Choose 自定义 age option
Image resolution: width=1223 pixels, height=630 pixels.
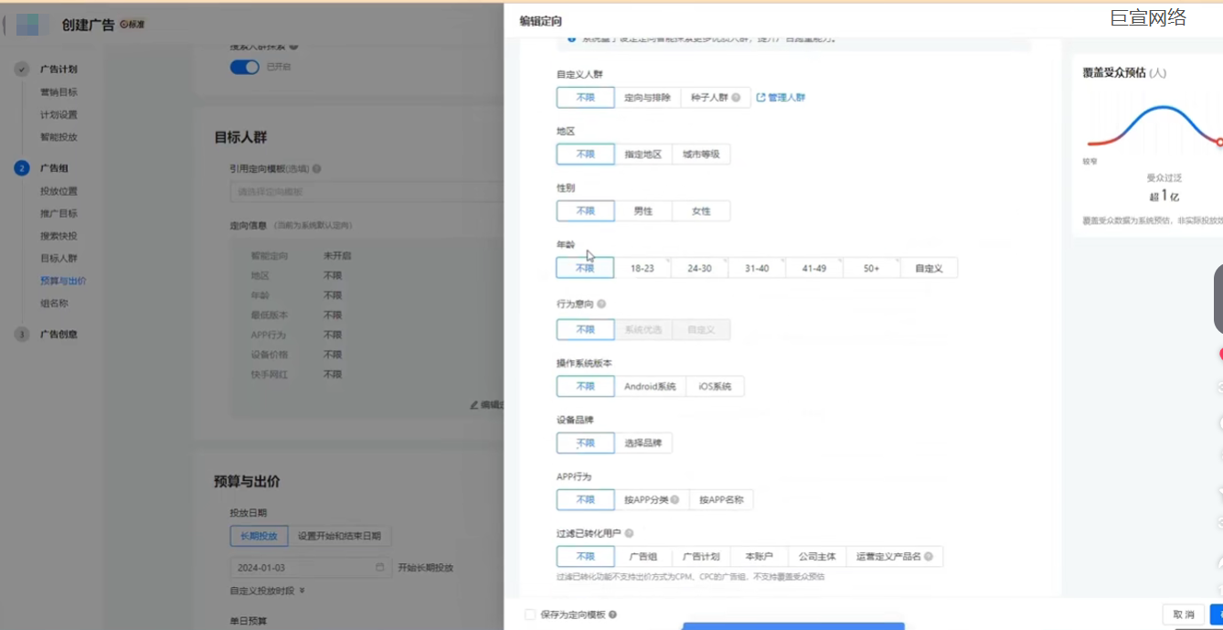tap(929, 269)
